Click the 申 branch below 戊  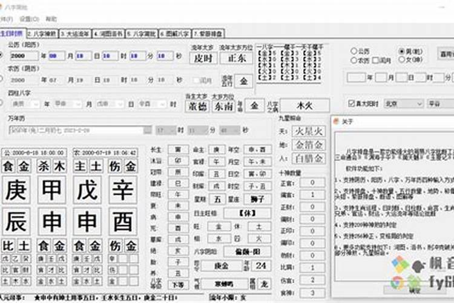point(87,222)
